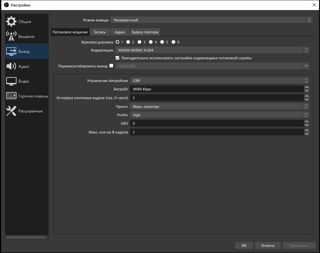The width and height of the screenshot is (320, 253).
Task: Click the OBS logo in title bar
Action: click(x=6, y=5)
